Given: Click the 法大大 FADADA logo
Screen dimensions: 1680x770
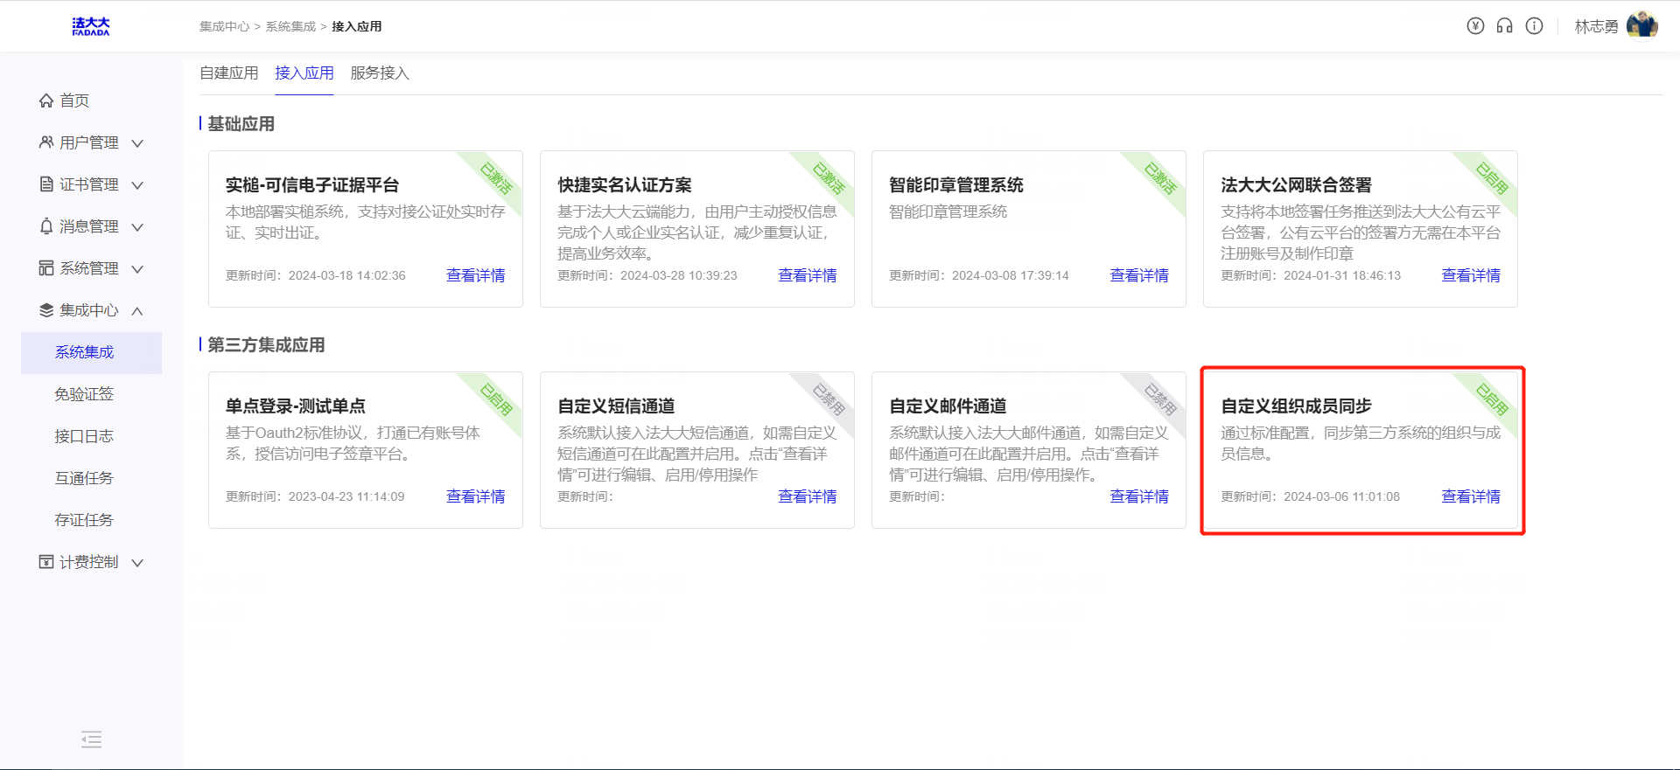Looking at the screenshot, I should pyautogui.click(x=91, y=26).
